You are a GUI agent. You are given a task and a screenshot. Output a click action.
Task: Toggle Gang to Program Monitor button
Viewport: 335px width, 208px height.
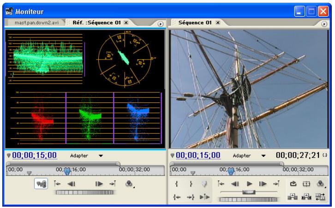[x=41, y=184]
